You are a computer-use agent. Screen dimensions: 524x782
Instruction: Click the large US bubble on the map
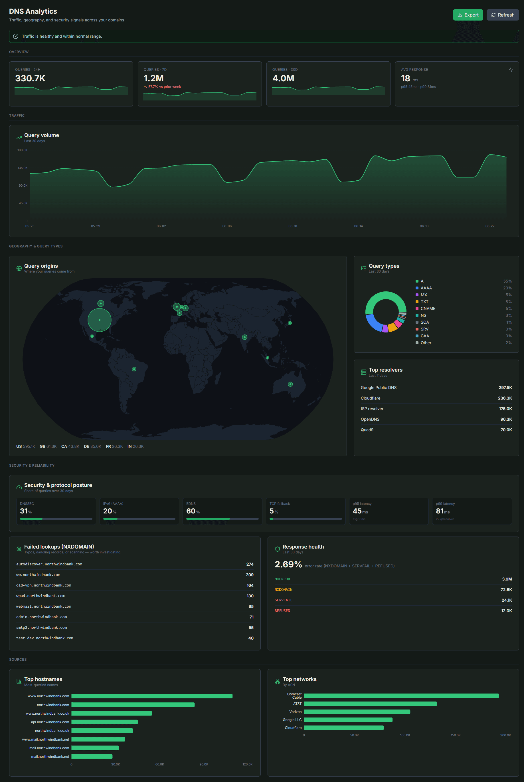coord(100,320)
